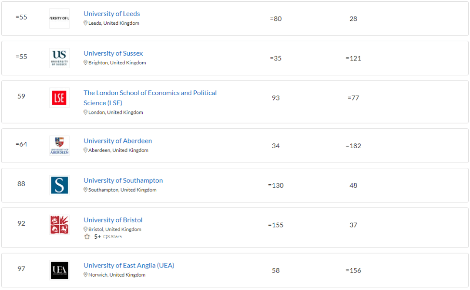This screenshot has height=290, width=470.
Task: Open the University of Southampton link
Action: (123, 180)
